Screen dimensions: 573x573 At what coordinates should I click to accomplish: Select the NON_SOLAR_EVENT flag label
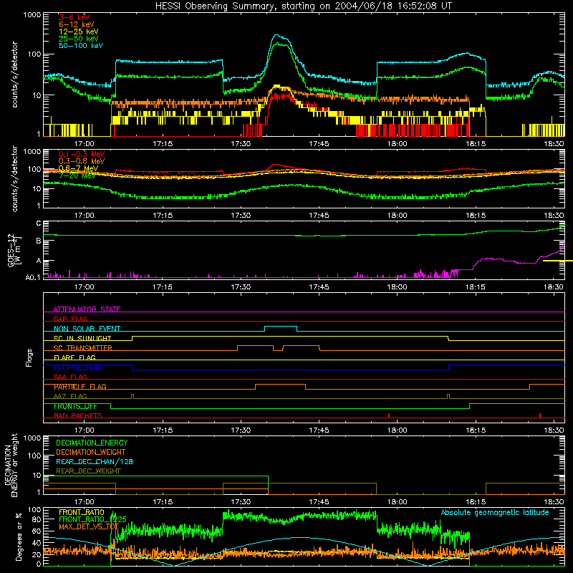click(x=87, y=329)
